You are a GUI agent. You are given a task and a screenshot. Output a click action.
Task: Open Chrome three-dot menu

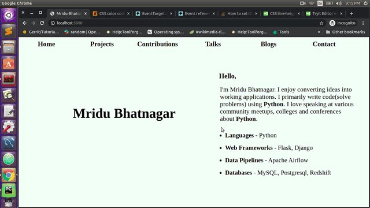pos(363,23)
